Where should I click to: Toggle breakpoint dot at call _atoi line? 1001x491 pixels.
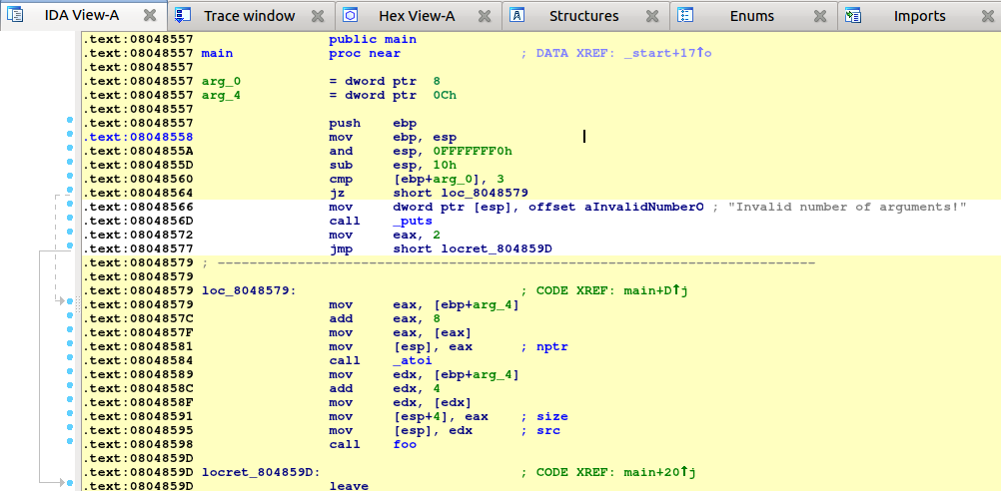coord(70,357)
